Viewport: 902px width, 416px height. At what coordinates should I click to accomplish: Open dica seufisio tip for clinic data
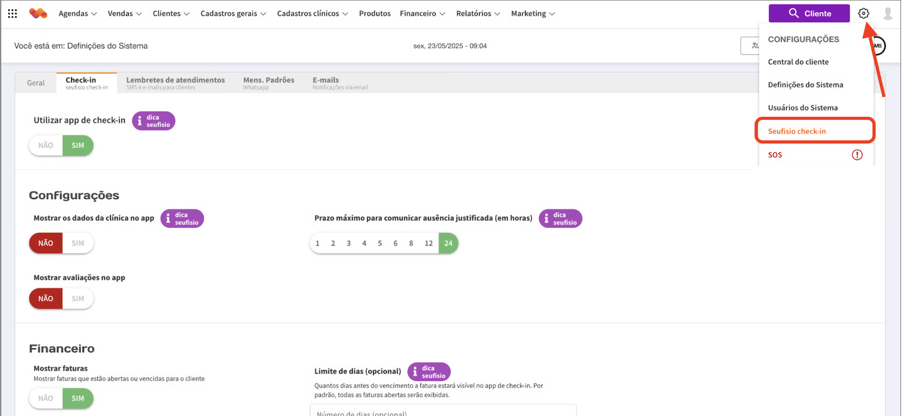click(182, 218)
